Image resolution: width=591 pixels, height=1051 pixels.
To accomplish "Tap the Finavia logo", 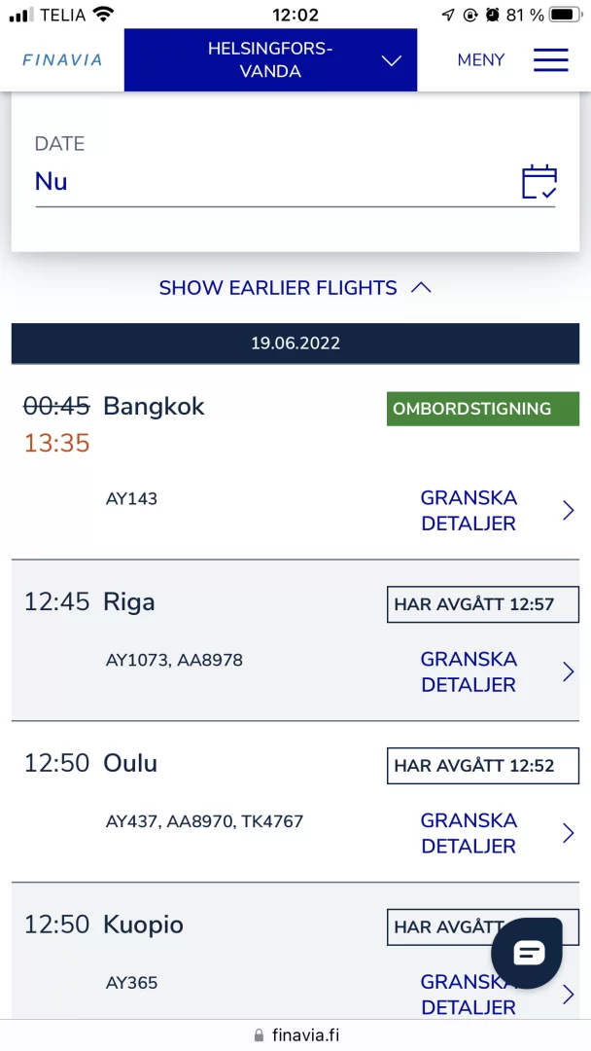I will 62,60.
